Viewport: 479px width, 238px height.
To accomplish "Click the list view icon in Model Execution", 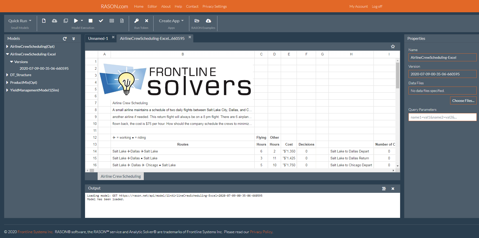I will [112, 21].
